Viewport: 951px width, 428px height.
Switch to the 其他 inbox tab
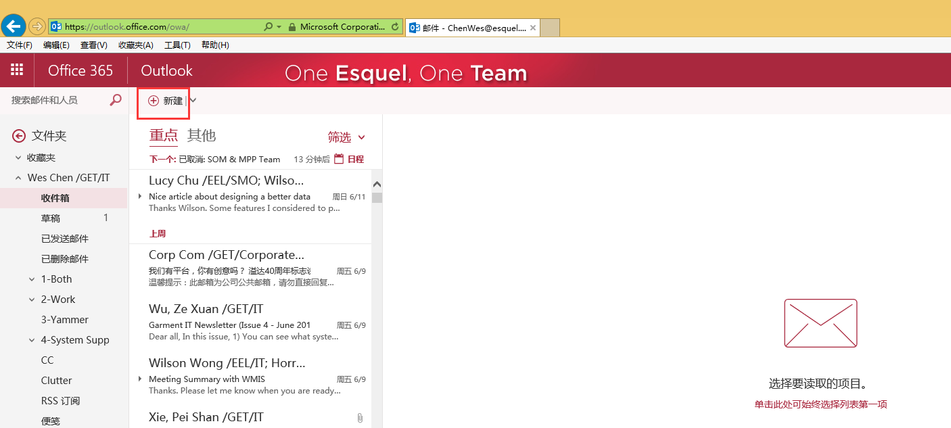(x=202, y=135)
